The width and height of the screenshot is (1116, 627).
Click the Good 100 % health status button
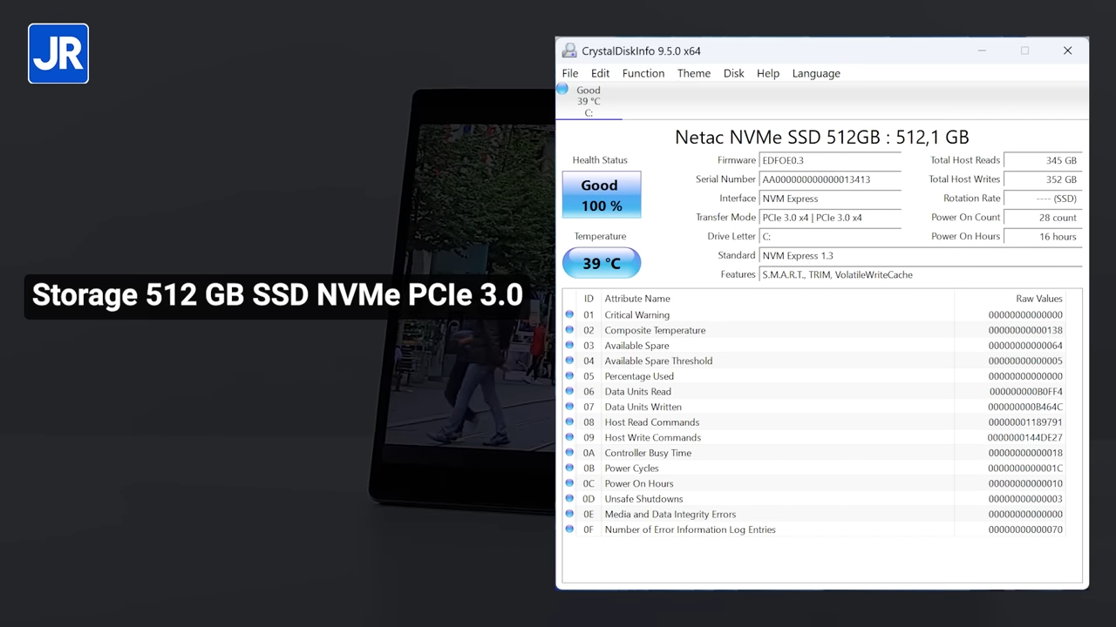(x=601, y=195)
